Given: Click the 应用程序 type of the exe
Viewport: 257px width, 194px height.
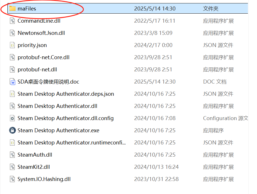Looking at the screenshot, I should pos(213,130).
